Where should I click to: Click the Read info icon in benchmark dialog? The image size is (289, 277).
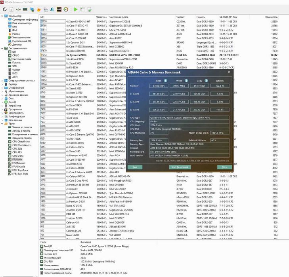point(166,81)
